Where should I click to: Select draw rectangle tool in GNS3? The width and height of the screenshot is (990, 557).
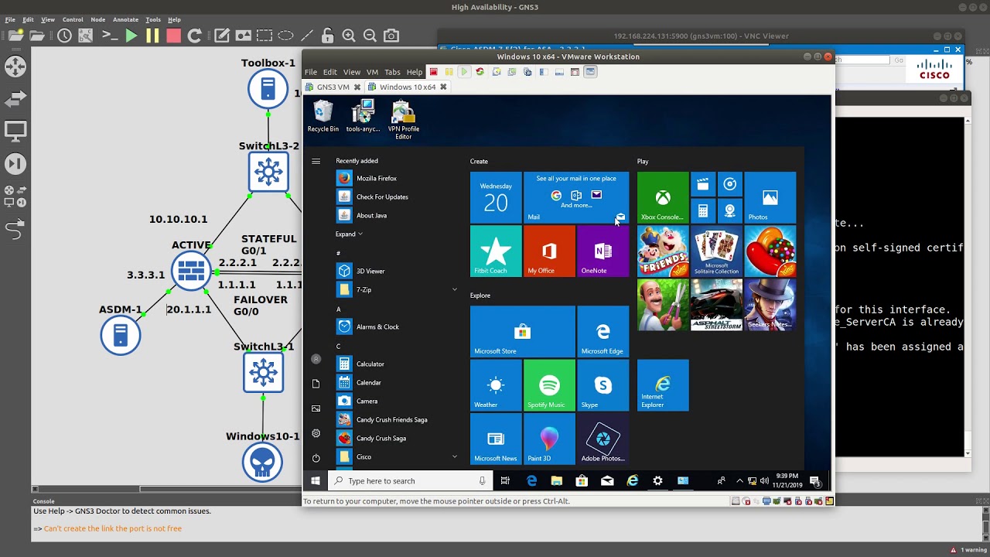pyautogui.click(x=265, y=36)
